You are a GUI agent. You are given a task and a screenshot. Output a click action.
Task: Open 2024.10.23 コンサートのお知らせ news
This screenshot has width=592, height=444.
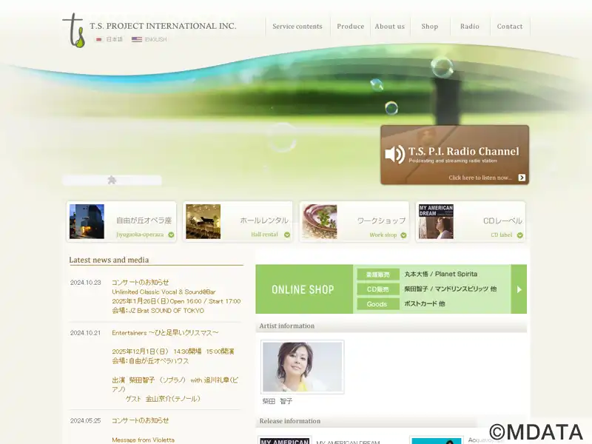(x=141, y=282)
